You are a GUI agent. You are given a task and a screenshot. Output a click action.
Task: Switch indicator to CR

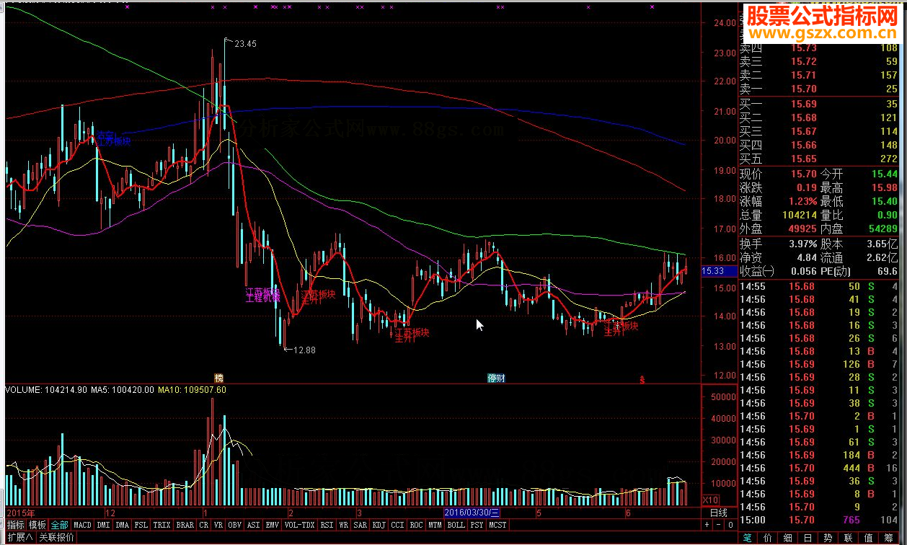point(204,525)
